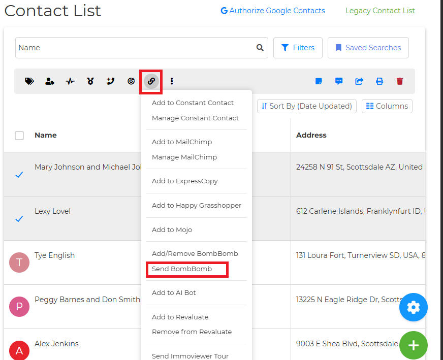Select Add to Mojo
The width and height of the screenshot is (443, 360).
[172, 230]
